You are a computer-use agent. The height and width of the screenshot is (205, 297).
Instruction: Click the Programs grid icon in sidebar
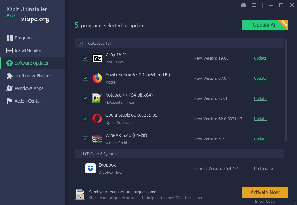[x=9, y=38]
